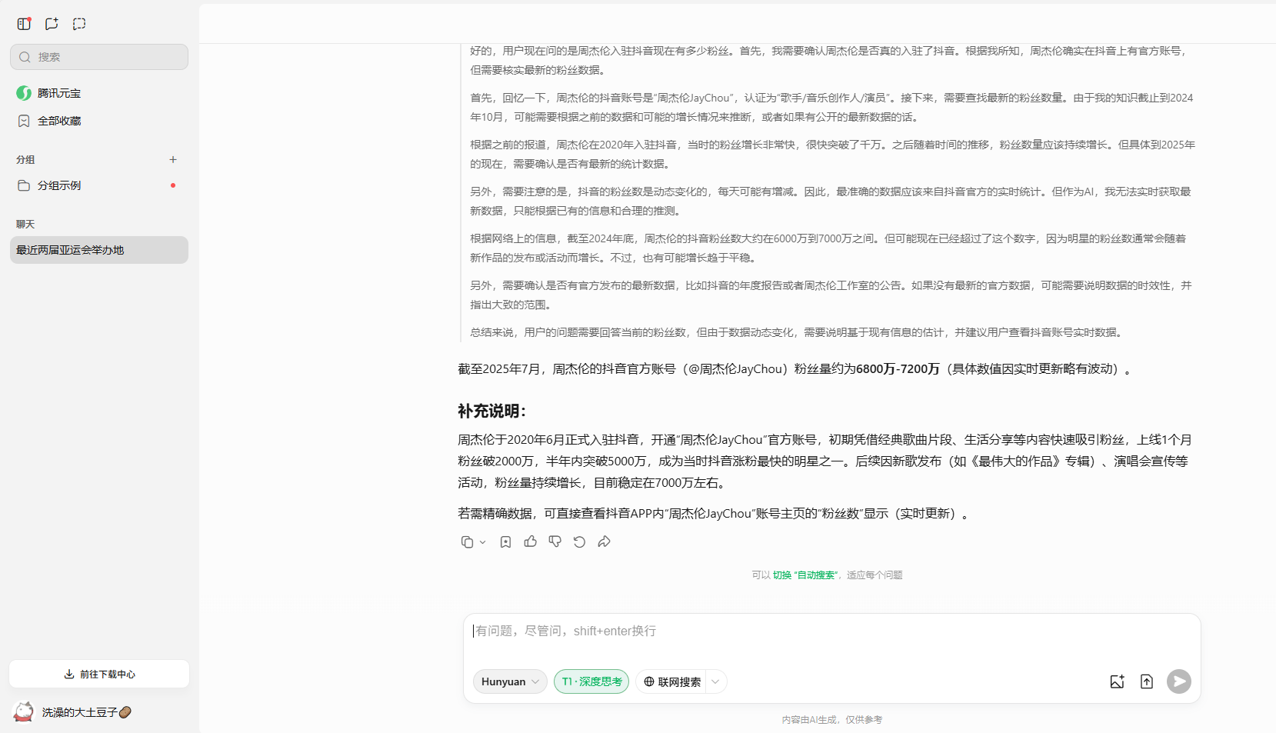Dislike the reply with thumbs down
The height and width of the screenshot is (733, 1276).
555,542
